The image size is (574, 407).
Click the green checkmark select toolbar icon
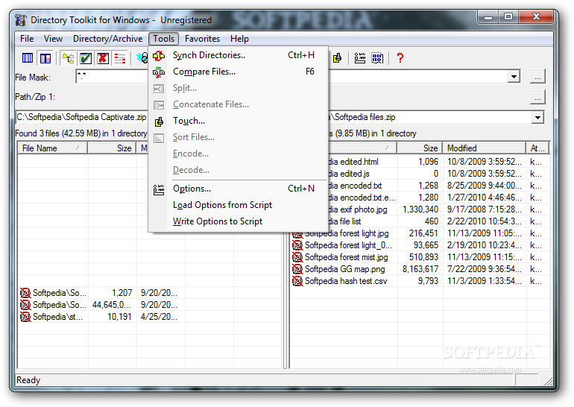(x=86, y=58)
